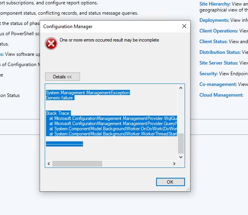Click the dialog resize grip at corner

click(x=188, y=189)
